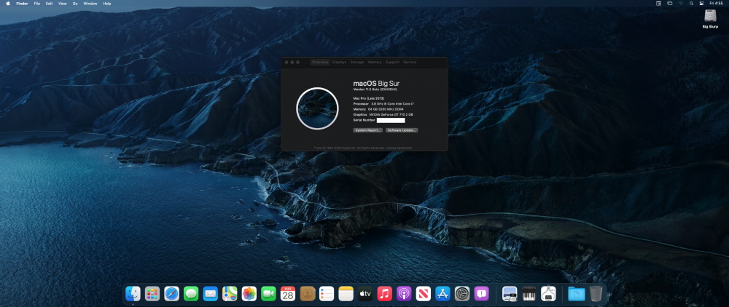Click the Wi-Fi status icon
Viewport: 729px width, 307px height.
pyautogui.click(x=681, y=3)
